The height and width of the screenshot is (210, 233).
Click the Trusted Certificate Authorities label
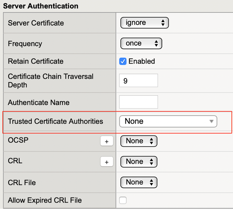[56, 121]
